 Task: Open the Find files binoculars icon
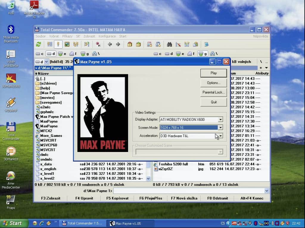(x=169, y=45)
